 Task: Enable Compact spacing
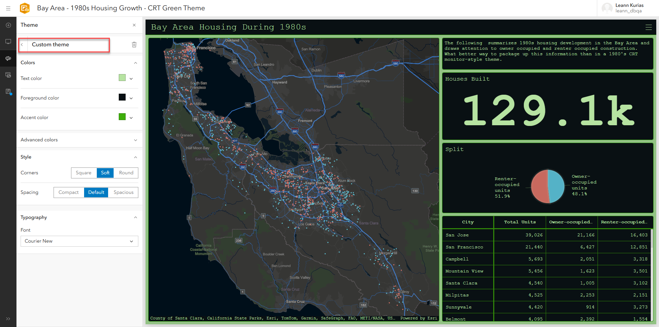tap(69, 192)
